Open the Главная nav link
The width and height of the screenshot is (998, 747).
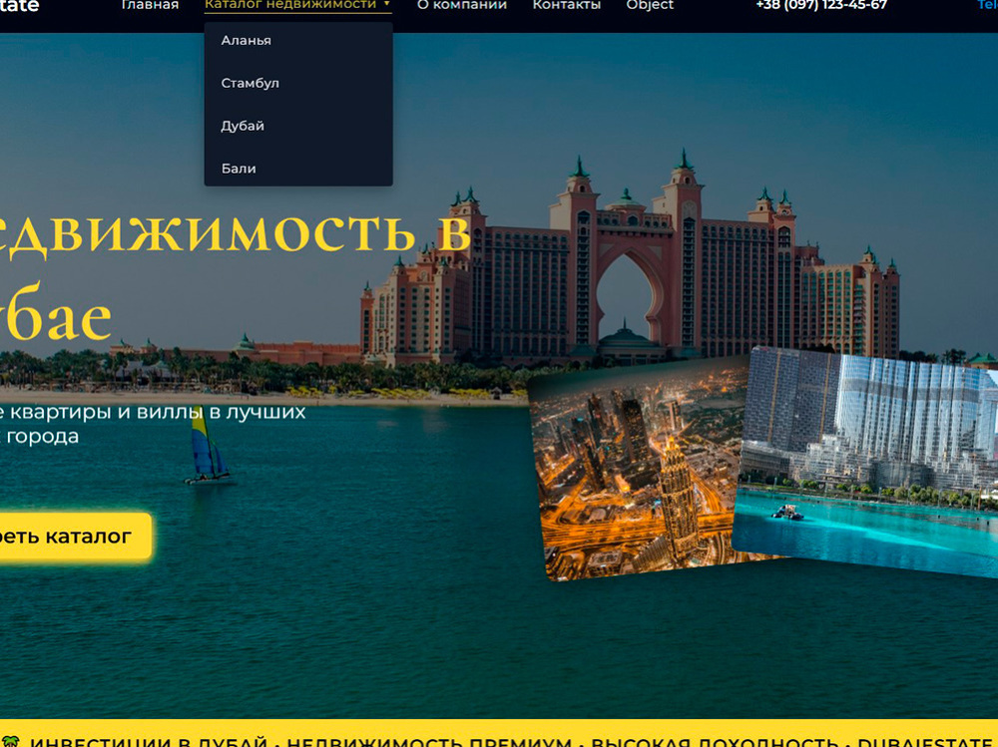pyautogui.click(x=150, y=5)
